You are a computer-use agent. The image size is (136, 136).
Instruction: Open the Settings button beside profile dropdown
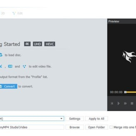click(x=74, y=119)
